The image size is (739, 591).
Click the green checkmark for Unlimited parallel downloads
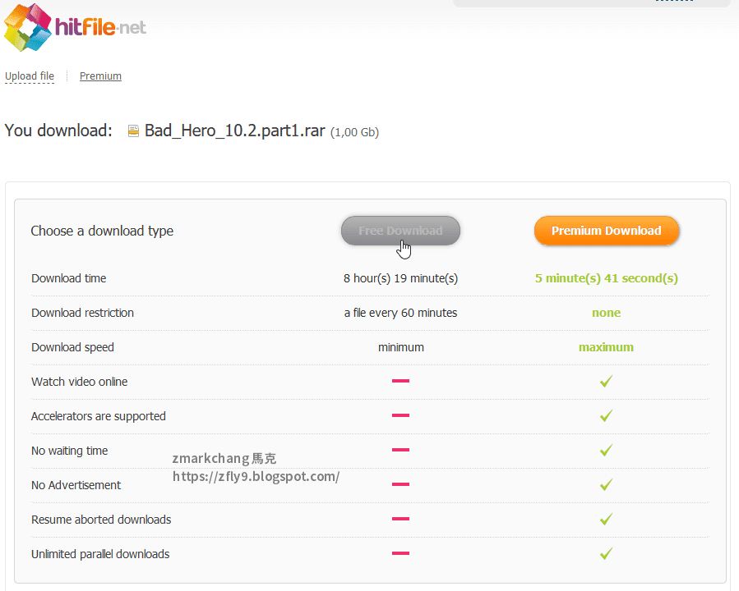click(x=606, y=553)
